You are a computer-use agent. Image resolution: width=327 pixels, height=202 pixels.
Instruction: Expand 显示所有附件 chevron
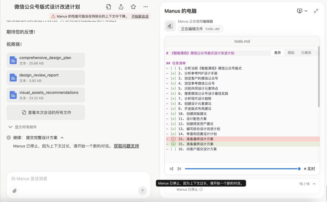pos(10,127)
